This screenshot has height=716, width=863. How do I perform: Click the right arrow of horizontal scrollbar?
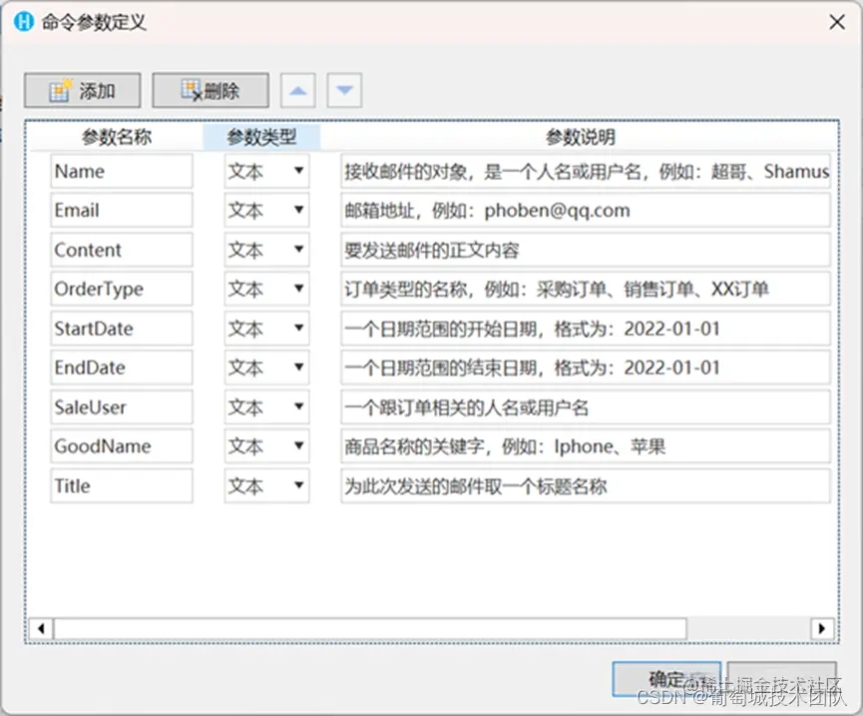click(x=822, y=629)
